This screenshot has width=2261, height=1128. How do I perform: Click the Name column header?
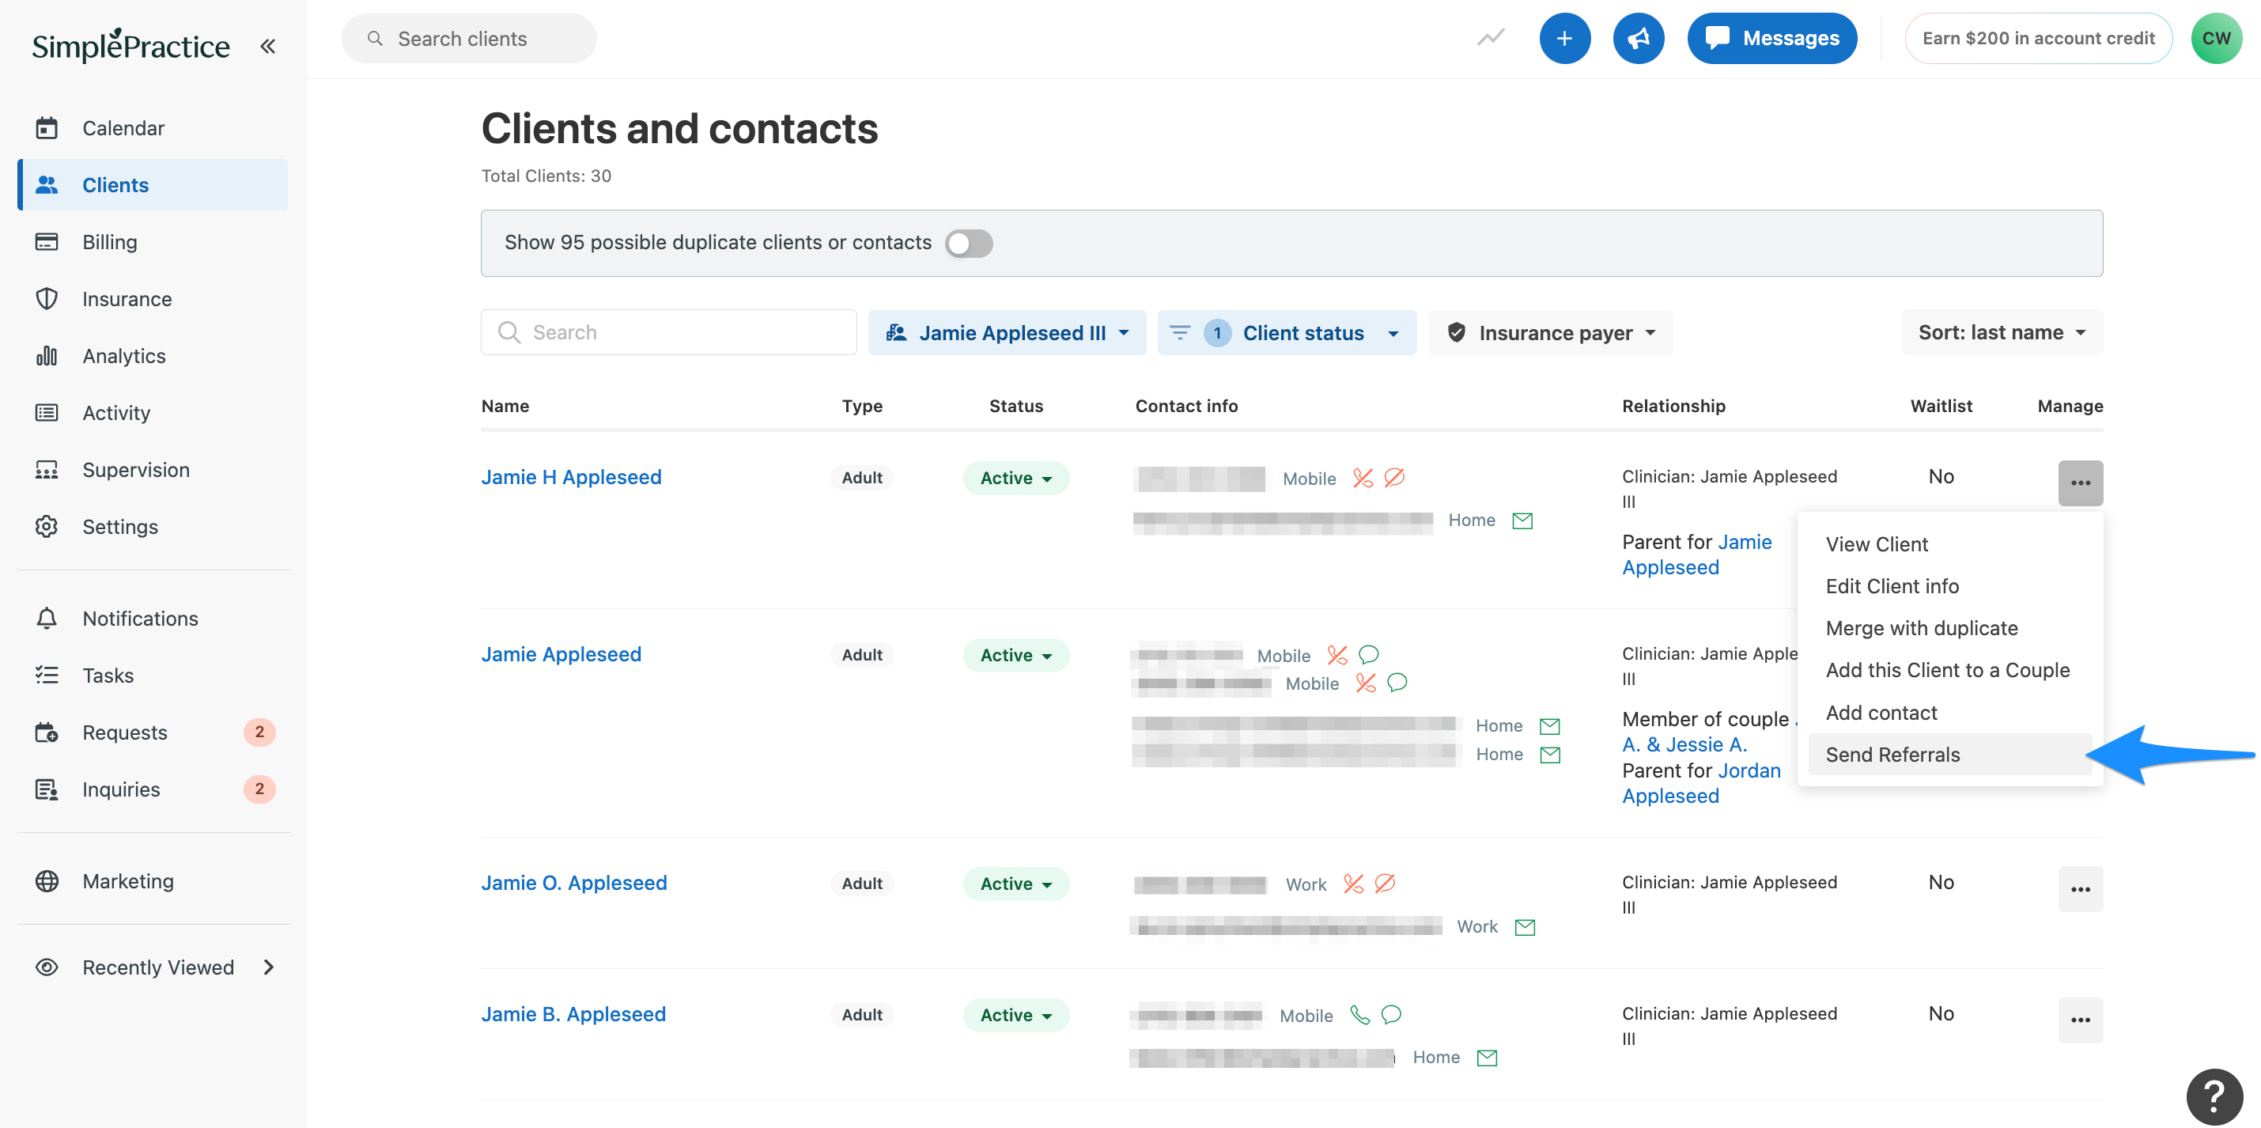(505, 406)
